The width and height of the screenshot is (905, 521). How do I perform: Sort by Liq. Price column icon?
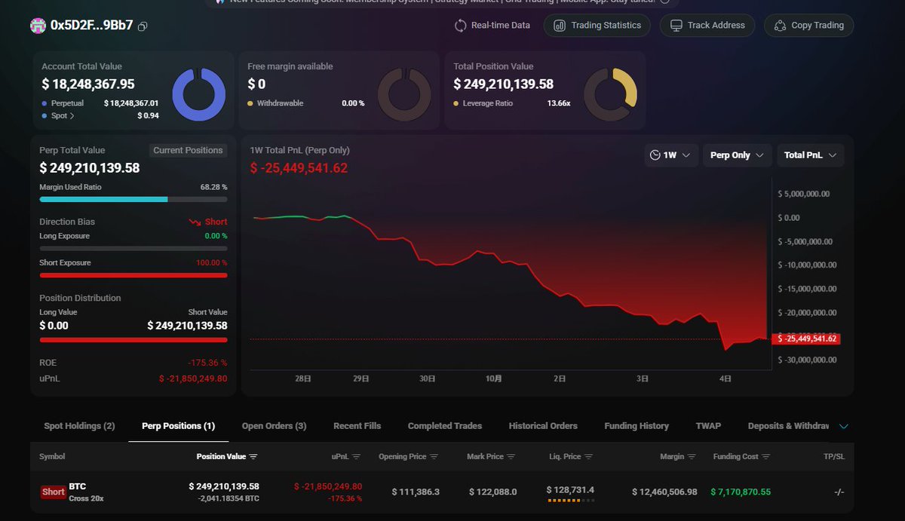pos(589,457)
